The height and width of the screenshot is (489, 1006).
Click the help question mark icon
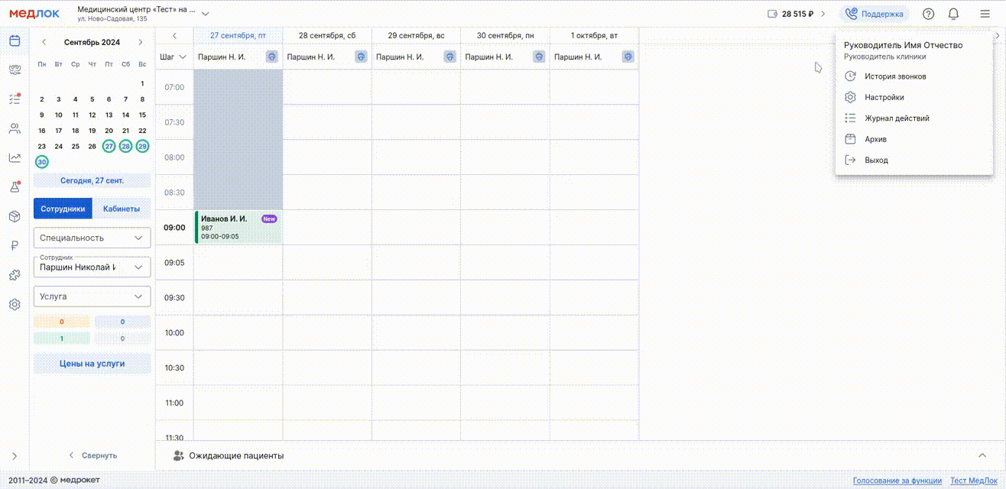coord(928,14)
